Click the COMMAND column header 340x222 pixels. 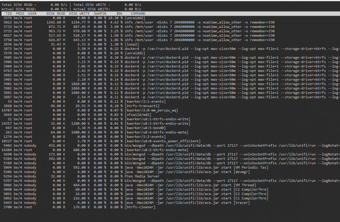[138, 14]
